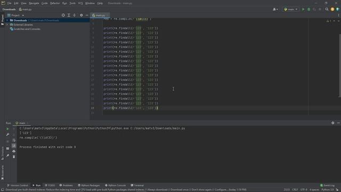
Task: Click the Run with Coverage icon
Action: 314,10
